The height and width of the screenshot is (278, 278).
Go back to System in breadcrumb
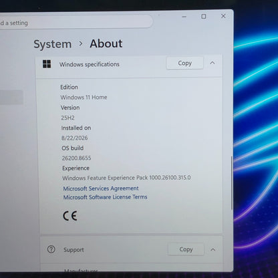tap(53, 44)
